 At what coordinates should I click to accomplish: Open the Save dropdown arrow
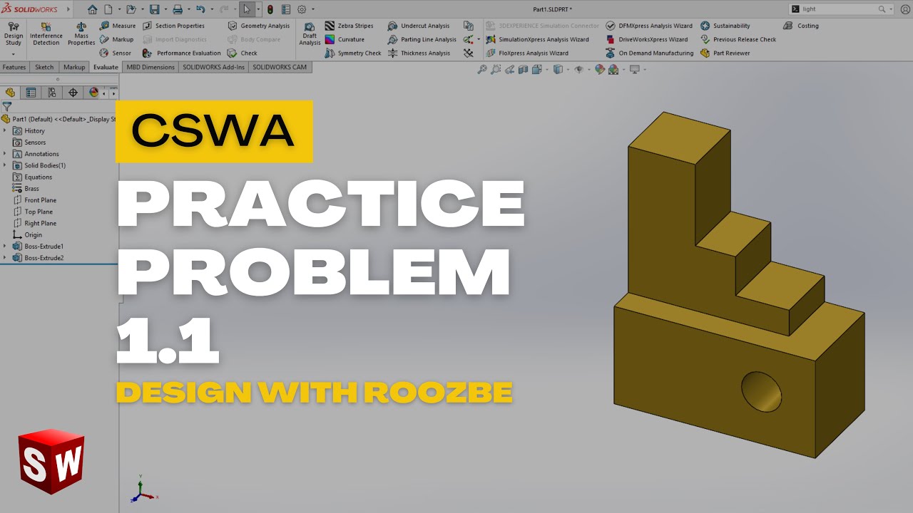click(164, 10)
